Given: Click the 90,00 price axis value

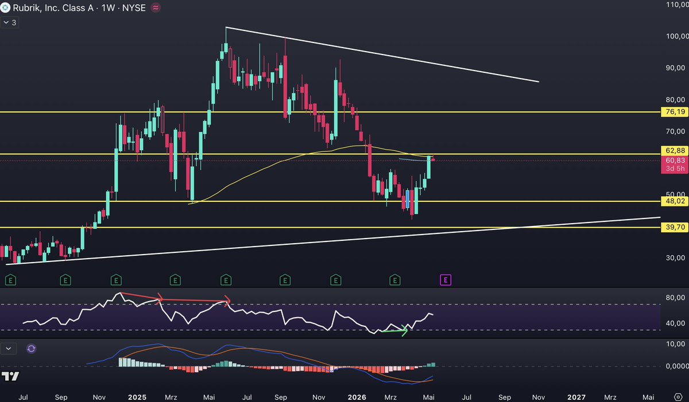Looking at the screenshot, I should coord(676,68).
